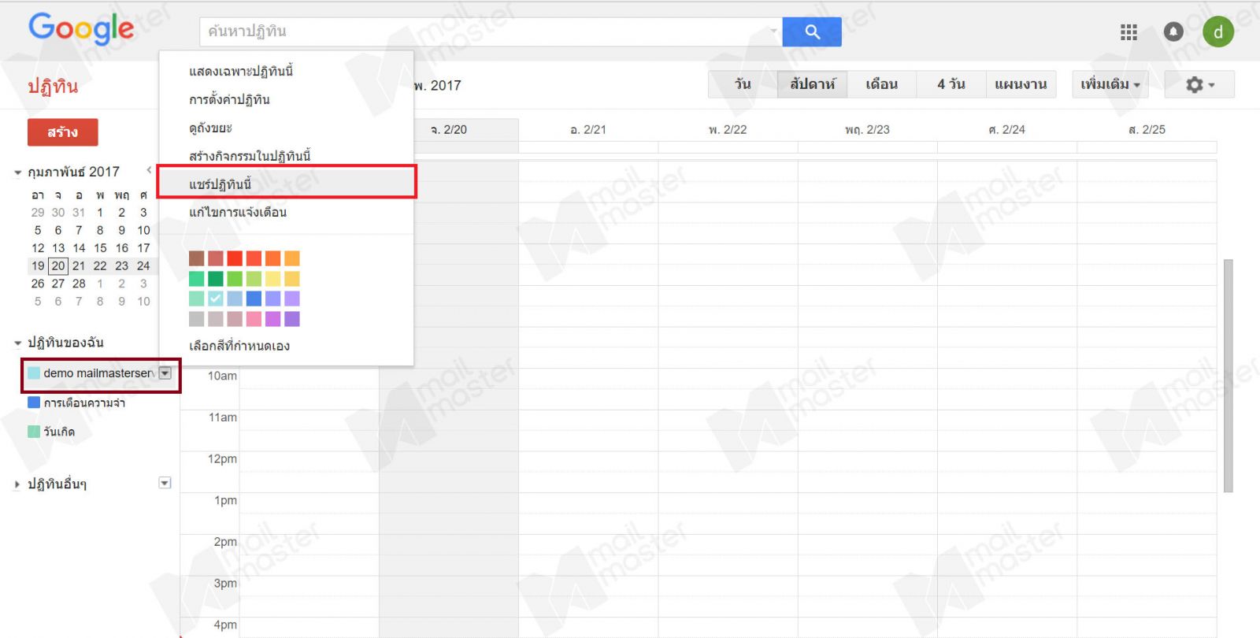Image resolution: width=1260 pixels, height=638 pixels.
Task: Go to previous month in mini calendar
Action: coord(149,170)
